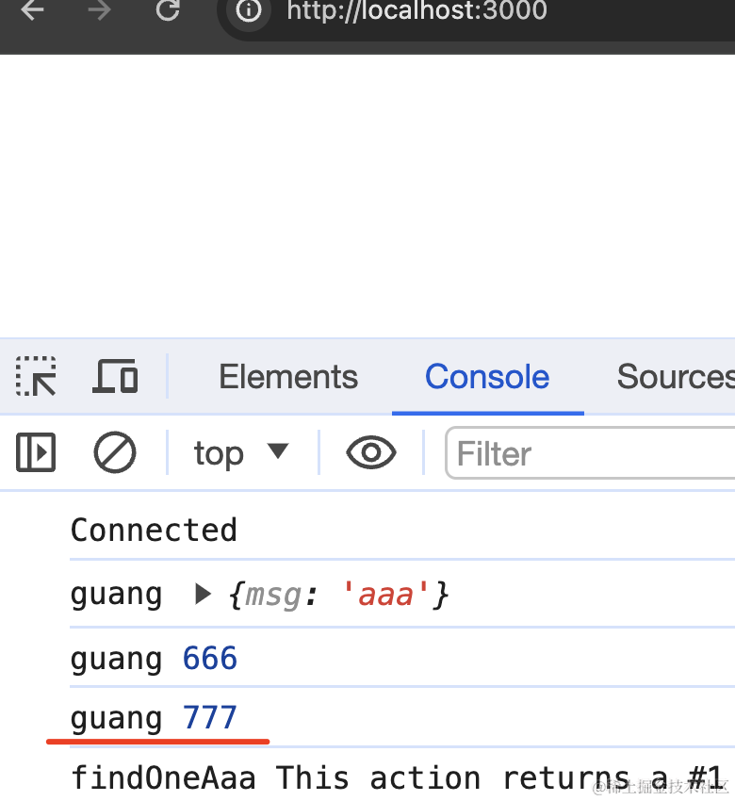Click the underlined guang 777 log entry
This screenshot has height=801, width=735.
(154, 718)
